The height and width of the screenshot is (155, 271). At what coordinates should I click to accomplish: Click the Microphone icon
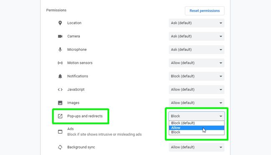pyautogui.click(x=60, y=49)
